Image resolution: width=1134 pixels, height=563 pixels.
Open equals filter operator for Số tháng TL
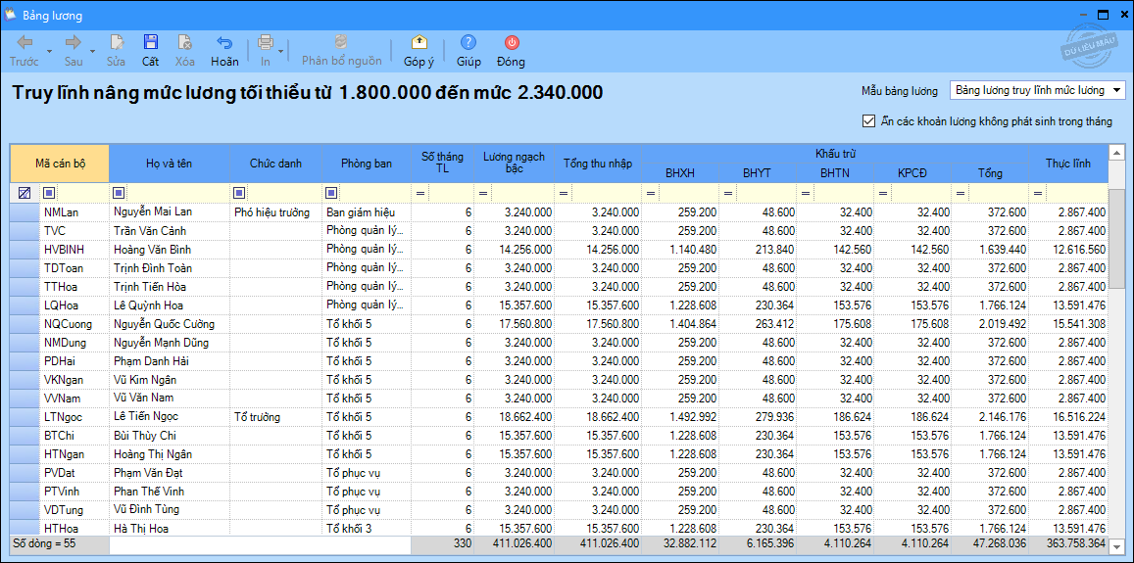[419, 193]
